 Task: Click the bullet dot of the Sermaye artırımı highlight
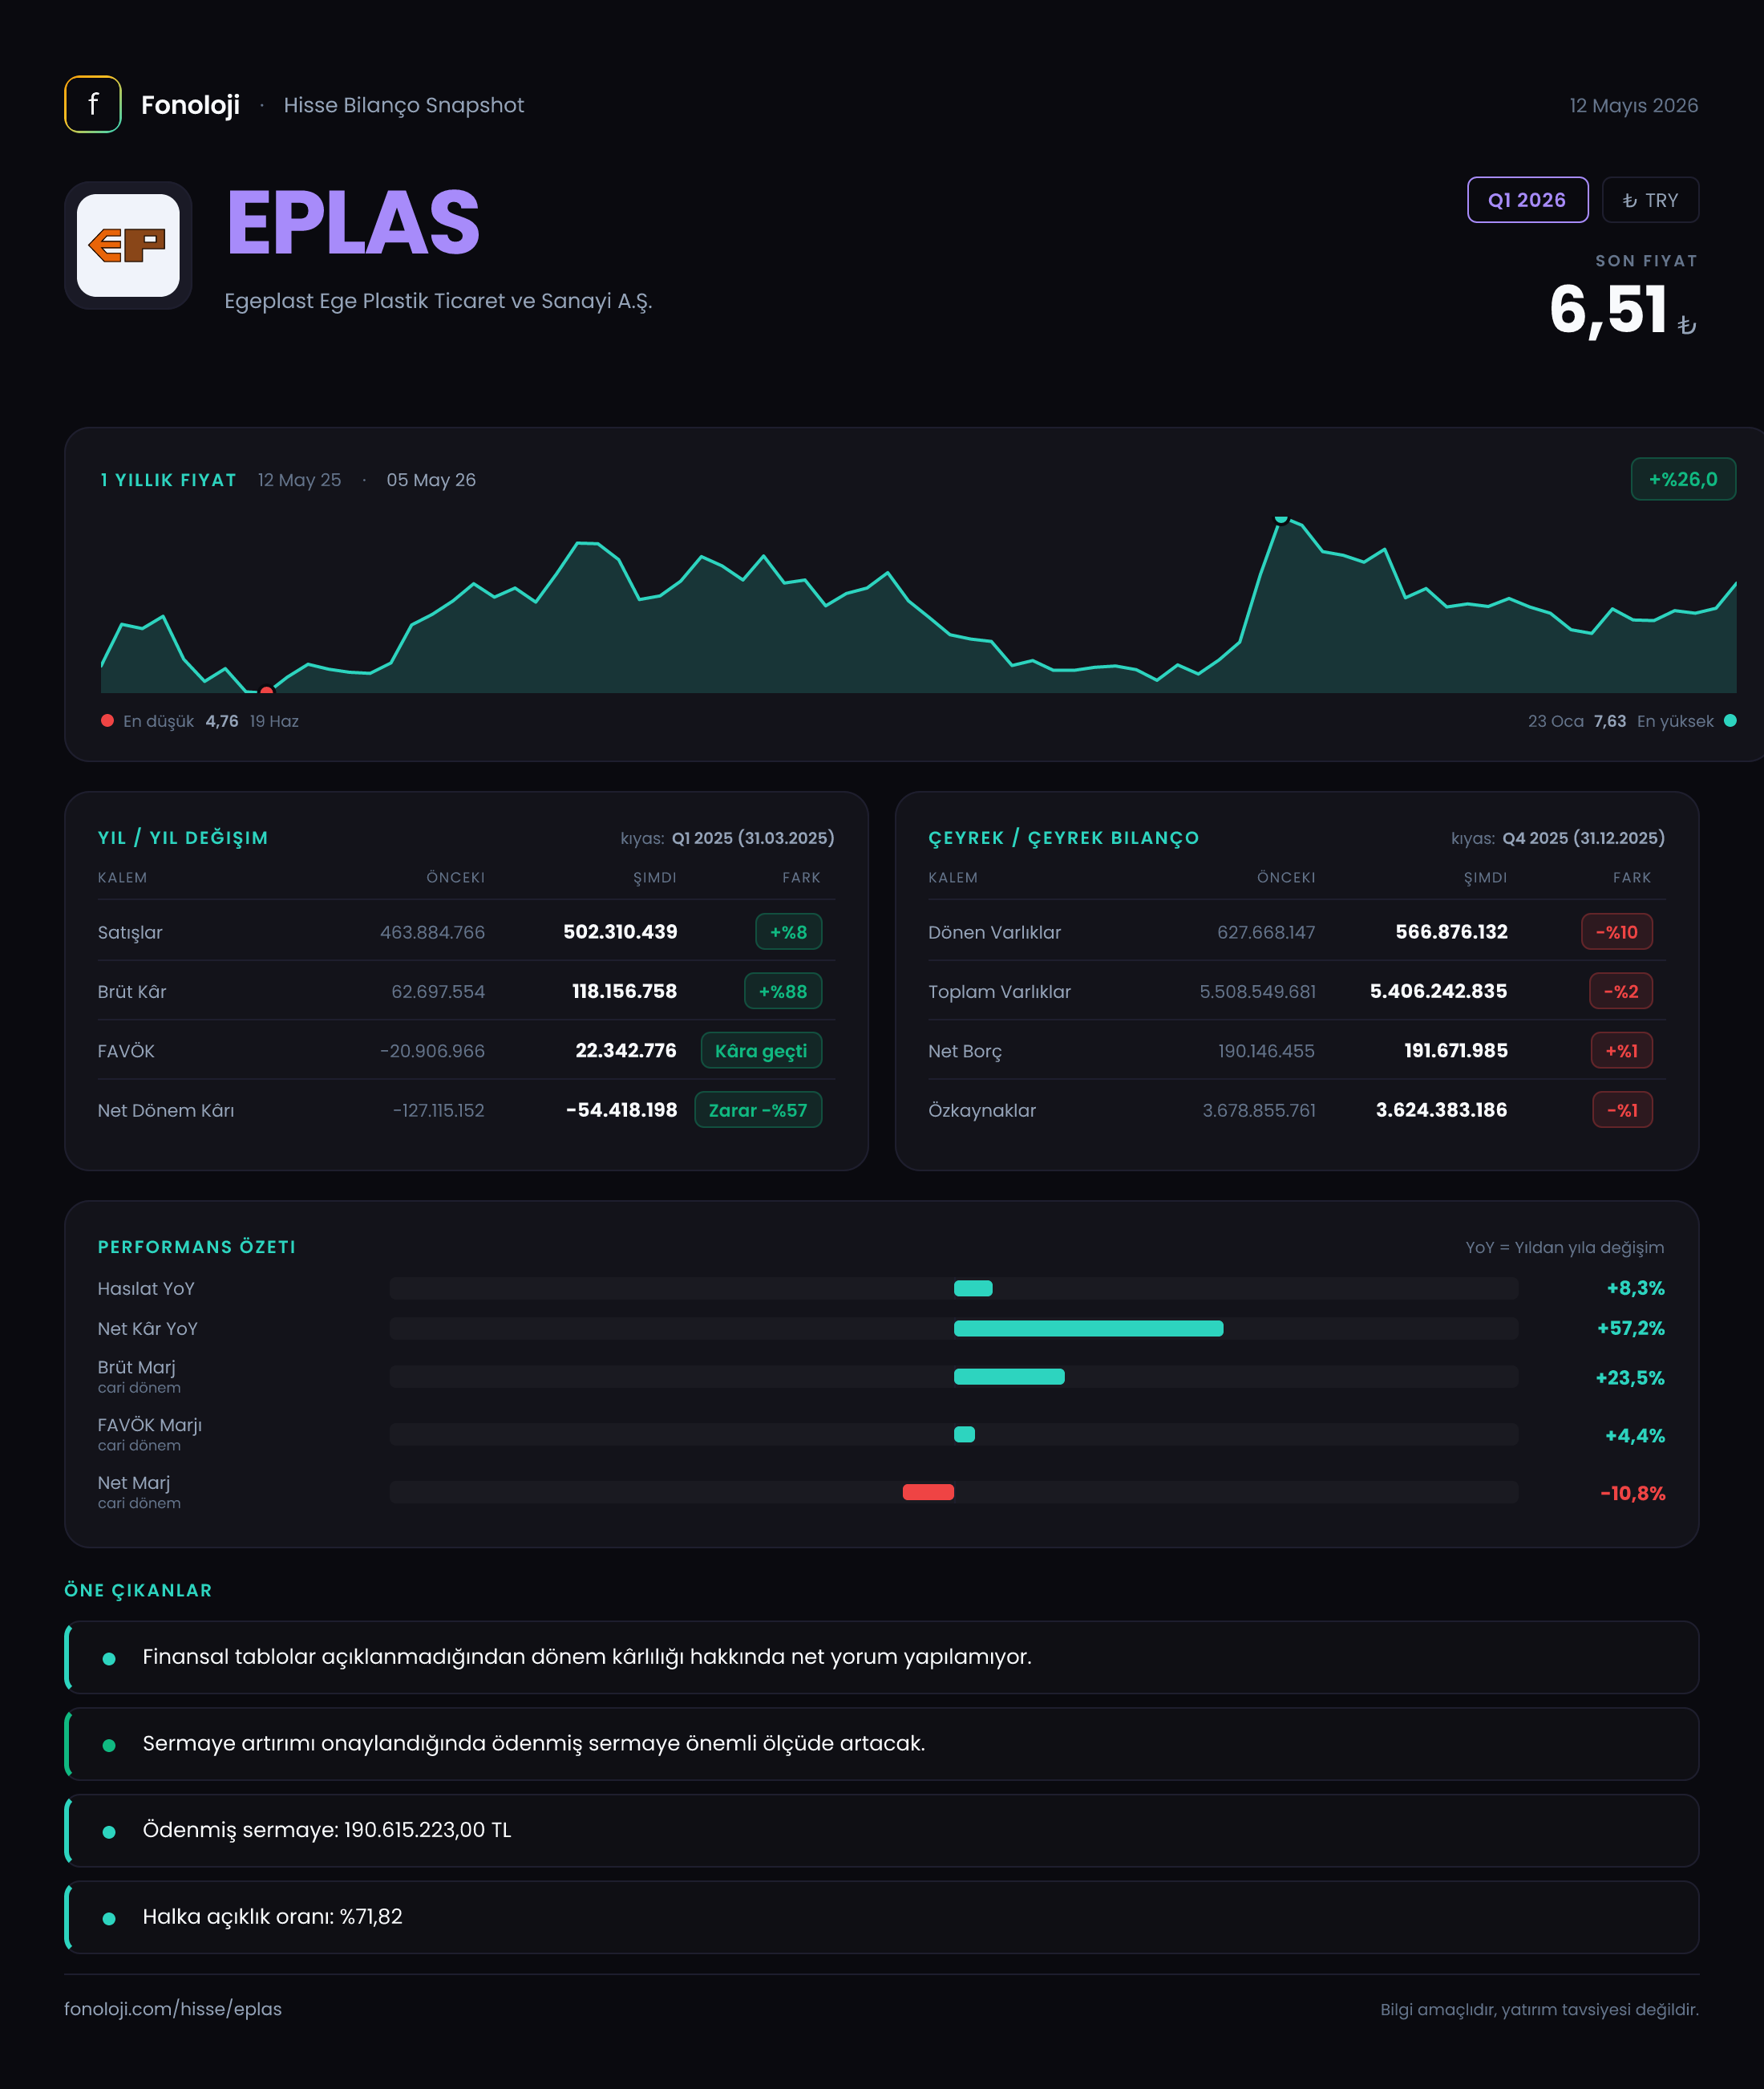[x=109, y=1745]
